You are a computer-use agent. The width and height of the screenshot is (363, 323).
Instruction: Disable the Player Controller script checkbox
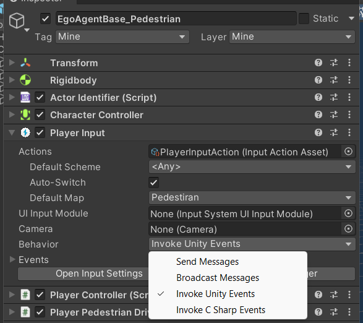[x=40, y=295]
